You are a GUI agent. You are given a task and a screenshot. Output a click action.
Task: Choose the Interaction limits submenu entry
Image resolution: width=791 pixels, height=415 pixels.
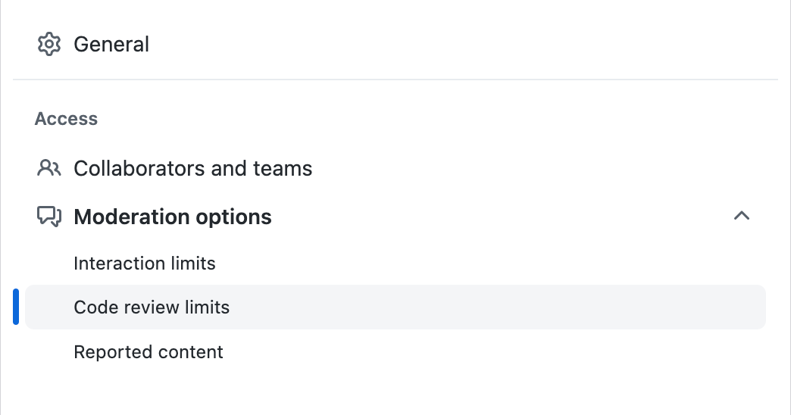coord(145,264)
